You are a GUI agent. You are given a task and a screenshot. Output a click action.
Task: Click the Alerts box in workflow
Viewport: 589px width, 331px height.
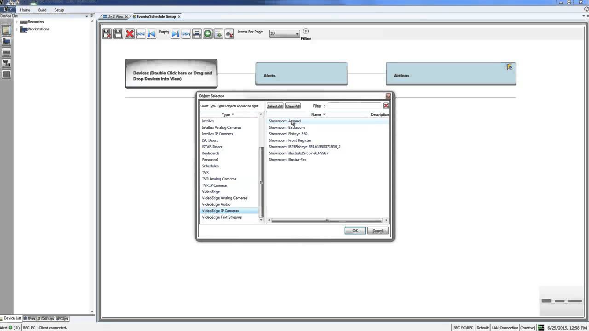pyautogui.click(x=301, y=74)
